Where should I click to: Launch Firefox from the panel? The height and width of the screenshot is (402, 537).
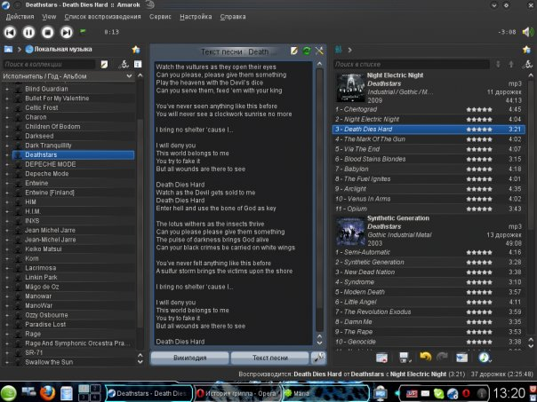tap(47, 393)
